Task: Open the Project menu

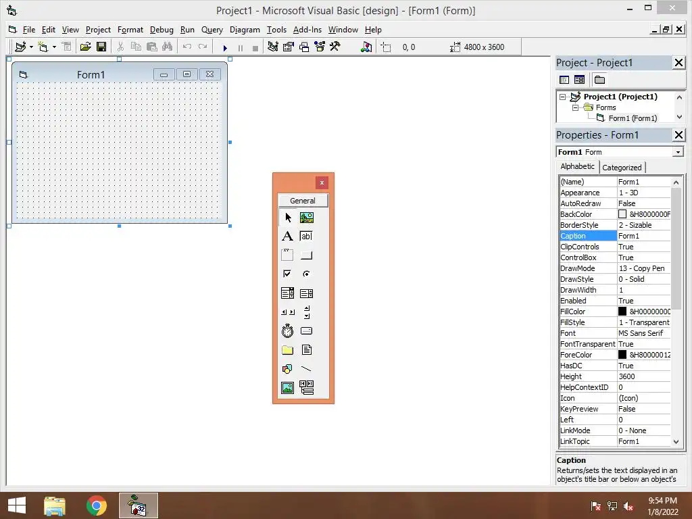Action: (98, 30)
